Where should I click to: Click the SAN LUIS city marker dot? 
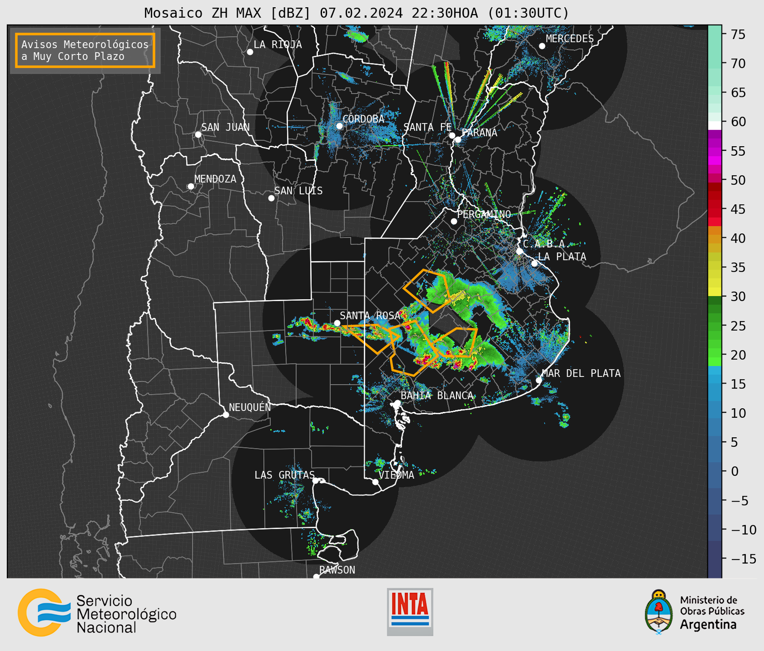tap(271, 198)
